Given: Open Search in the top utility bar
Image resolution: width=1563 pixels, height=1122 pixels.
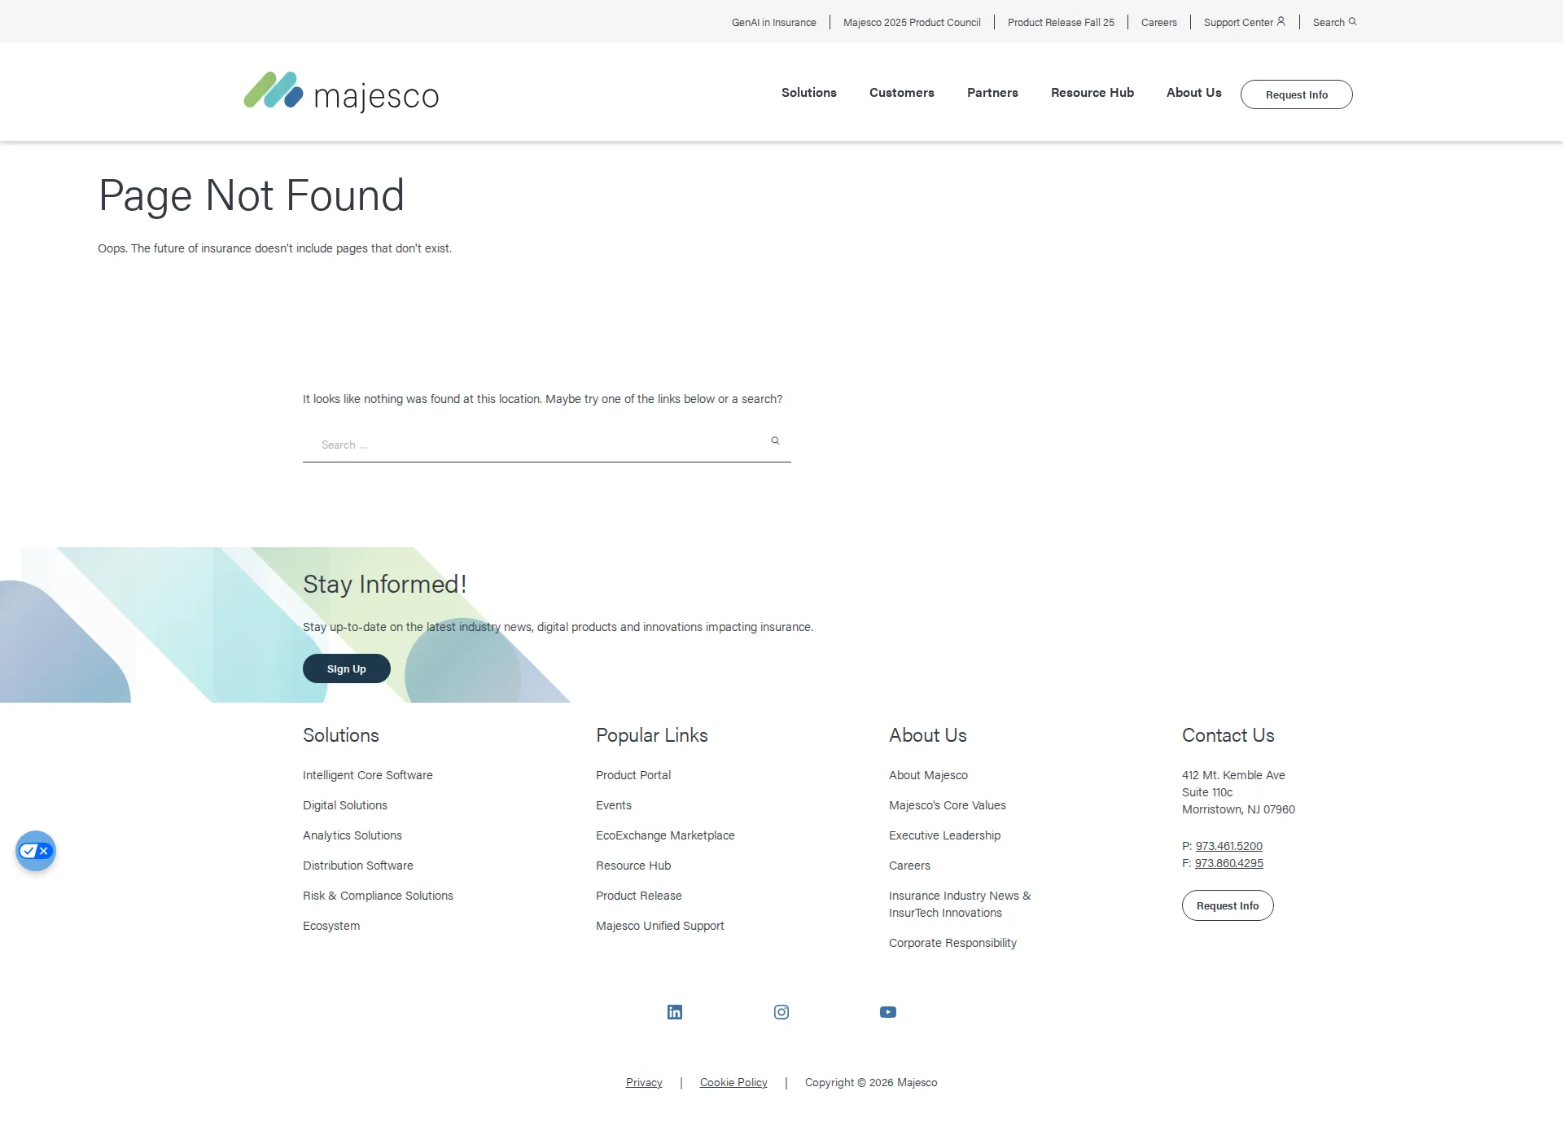Looking at the screenshot, I should [x=1334, y=22].
